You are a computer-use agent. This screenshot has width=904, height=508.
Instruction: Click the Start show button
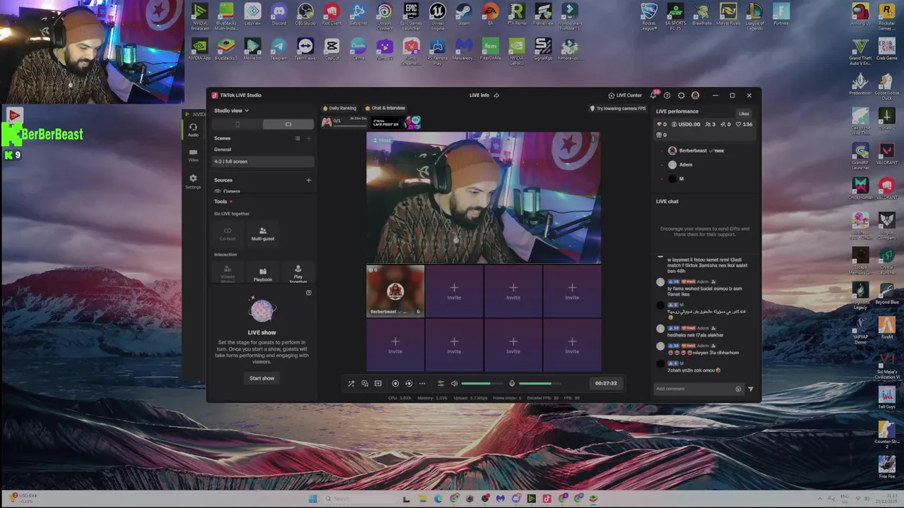click(x=261, y=378)
